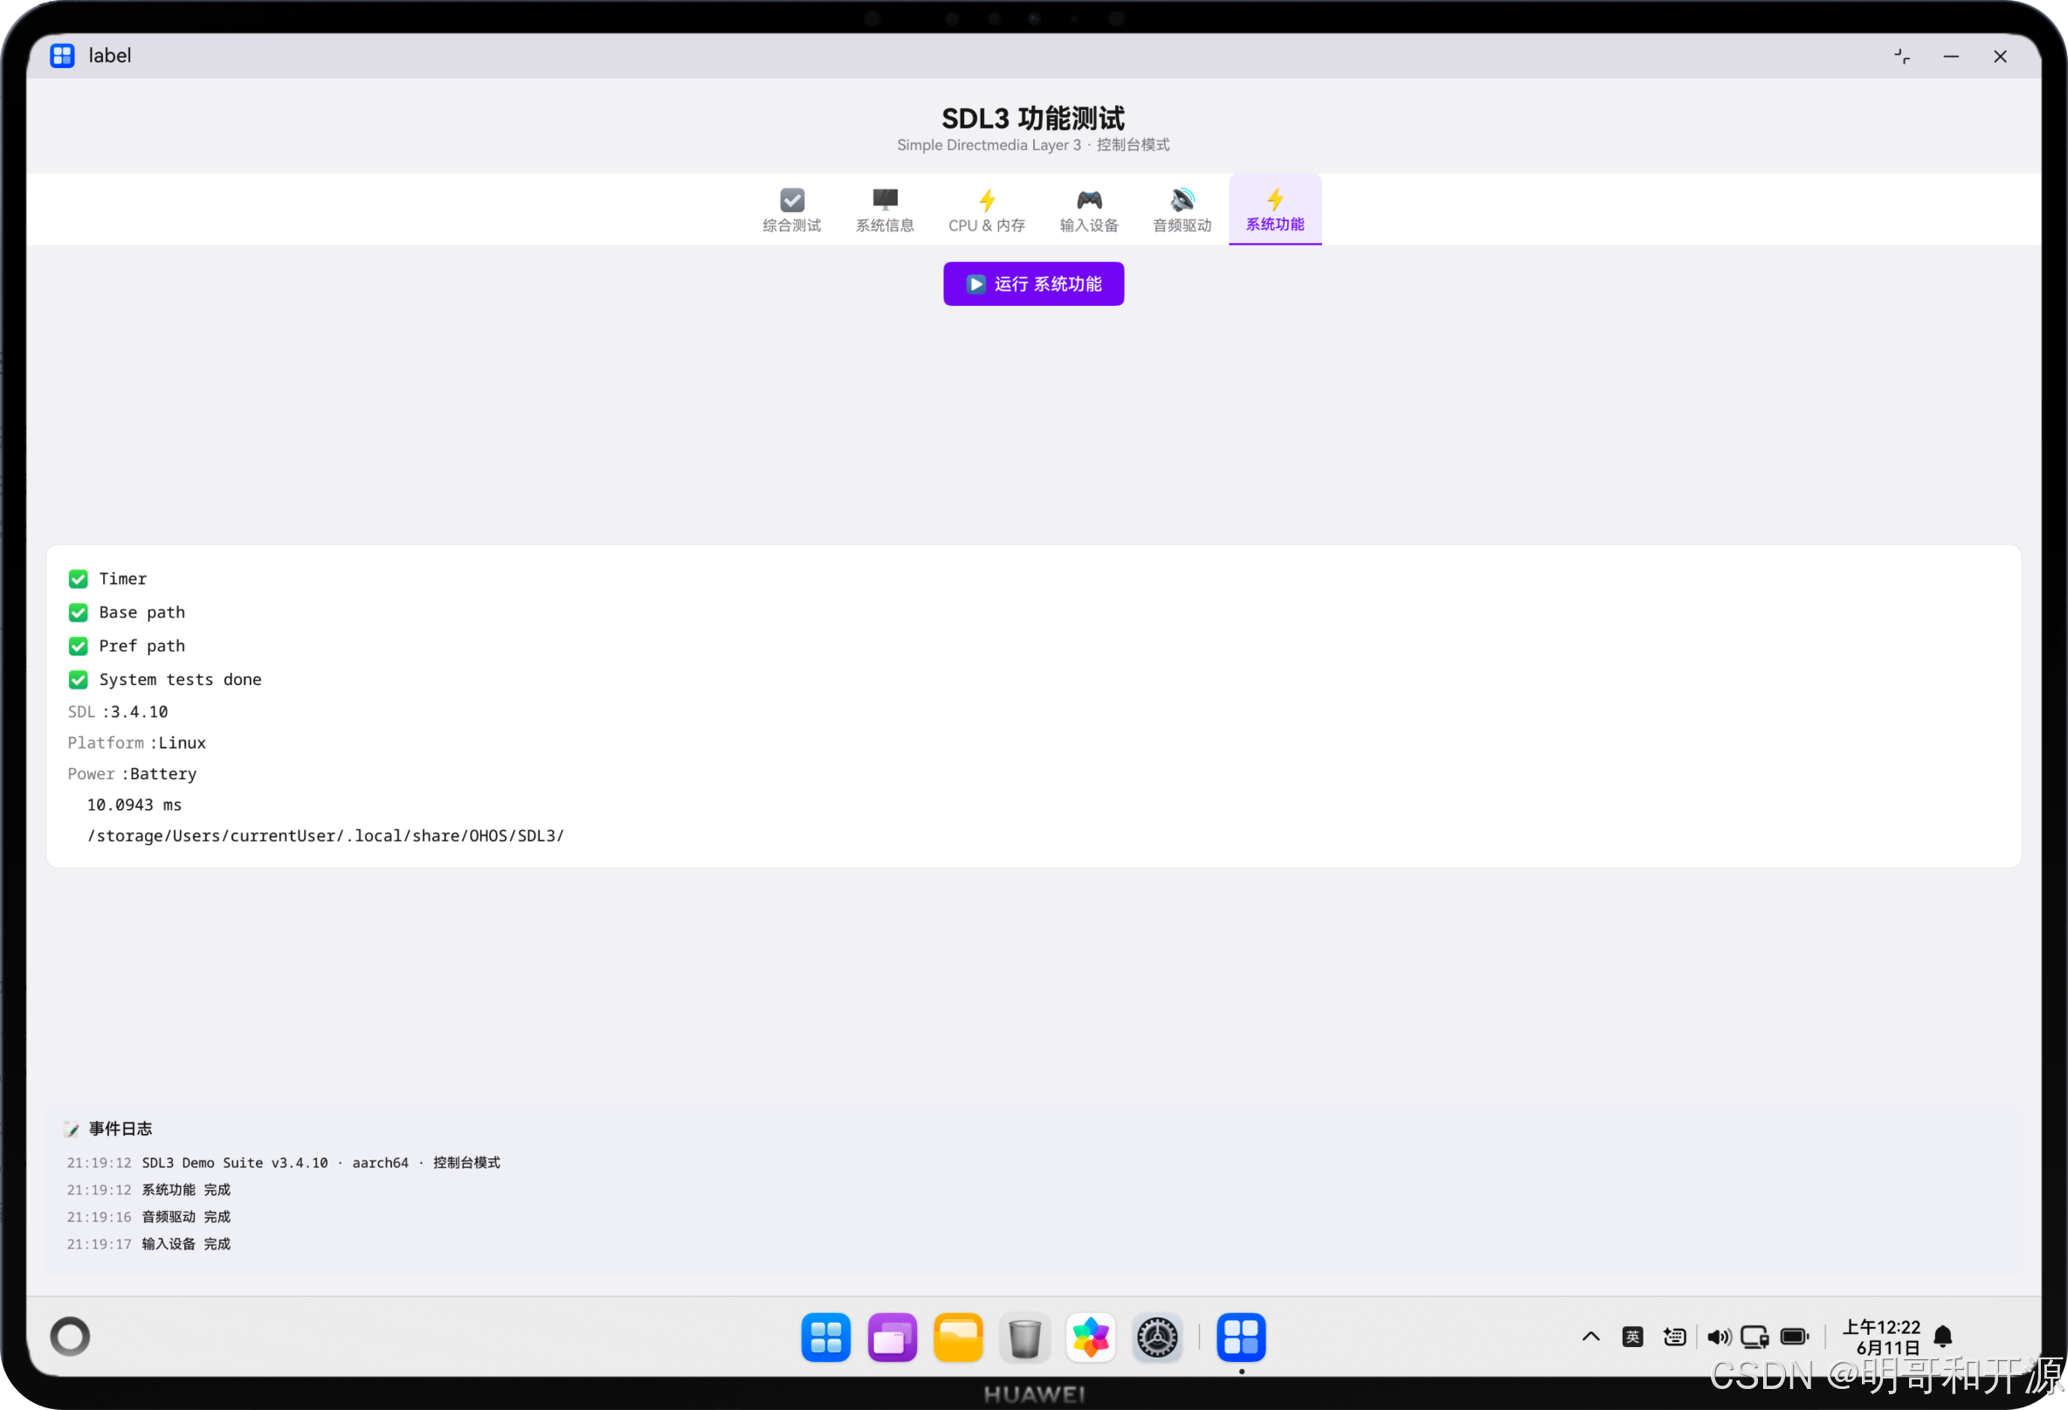Screen dimensions: 2068x1410
Task: Click the 事件日志 notepad icon
Action: coord(72,1129)
